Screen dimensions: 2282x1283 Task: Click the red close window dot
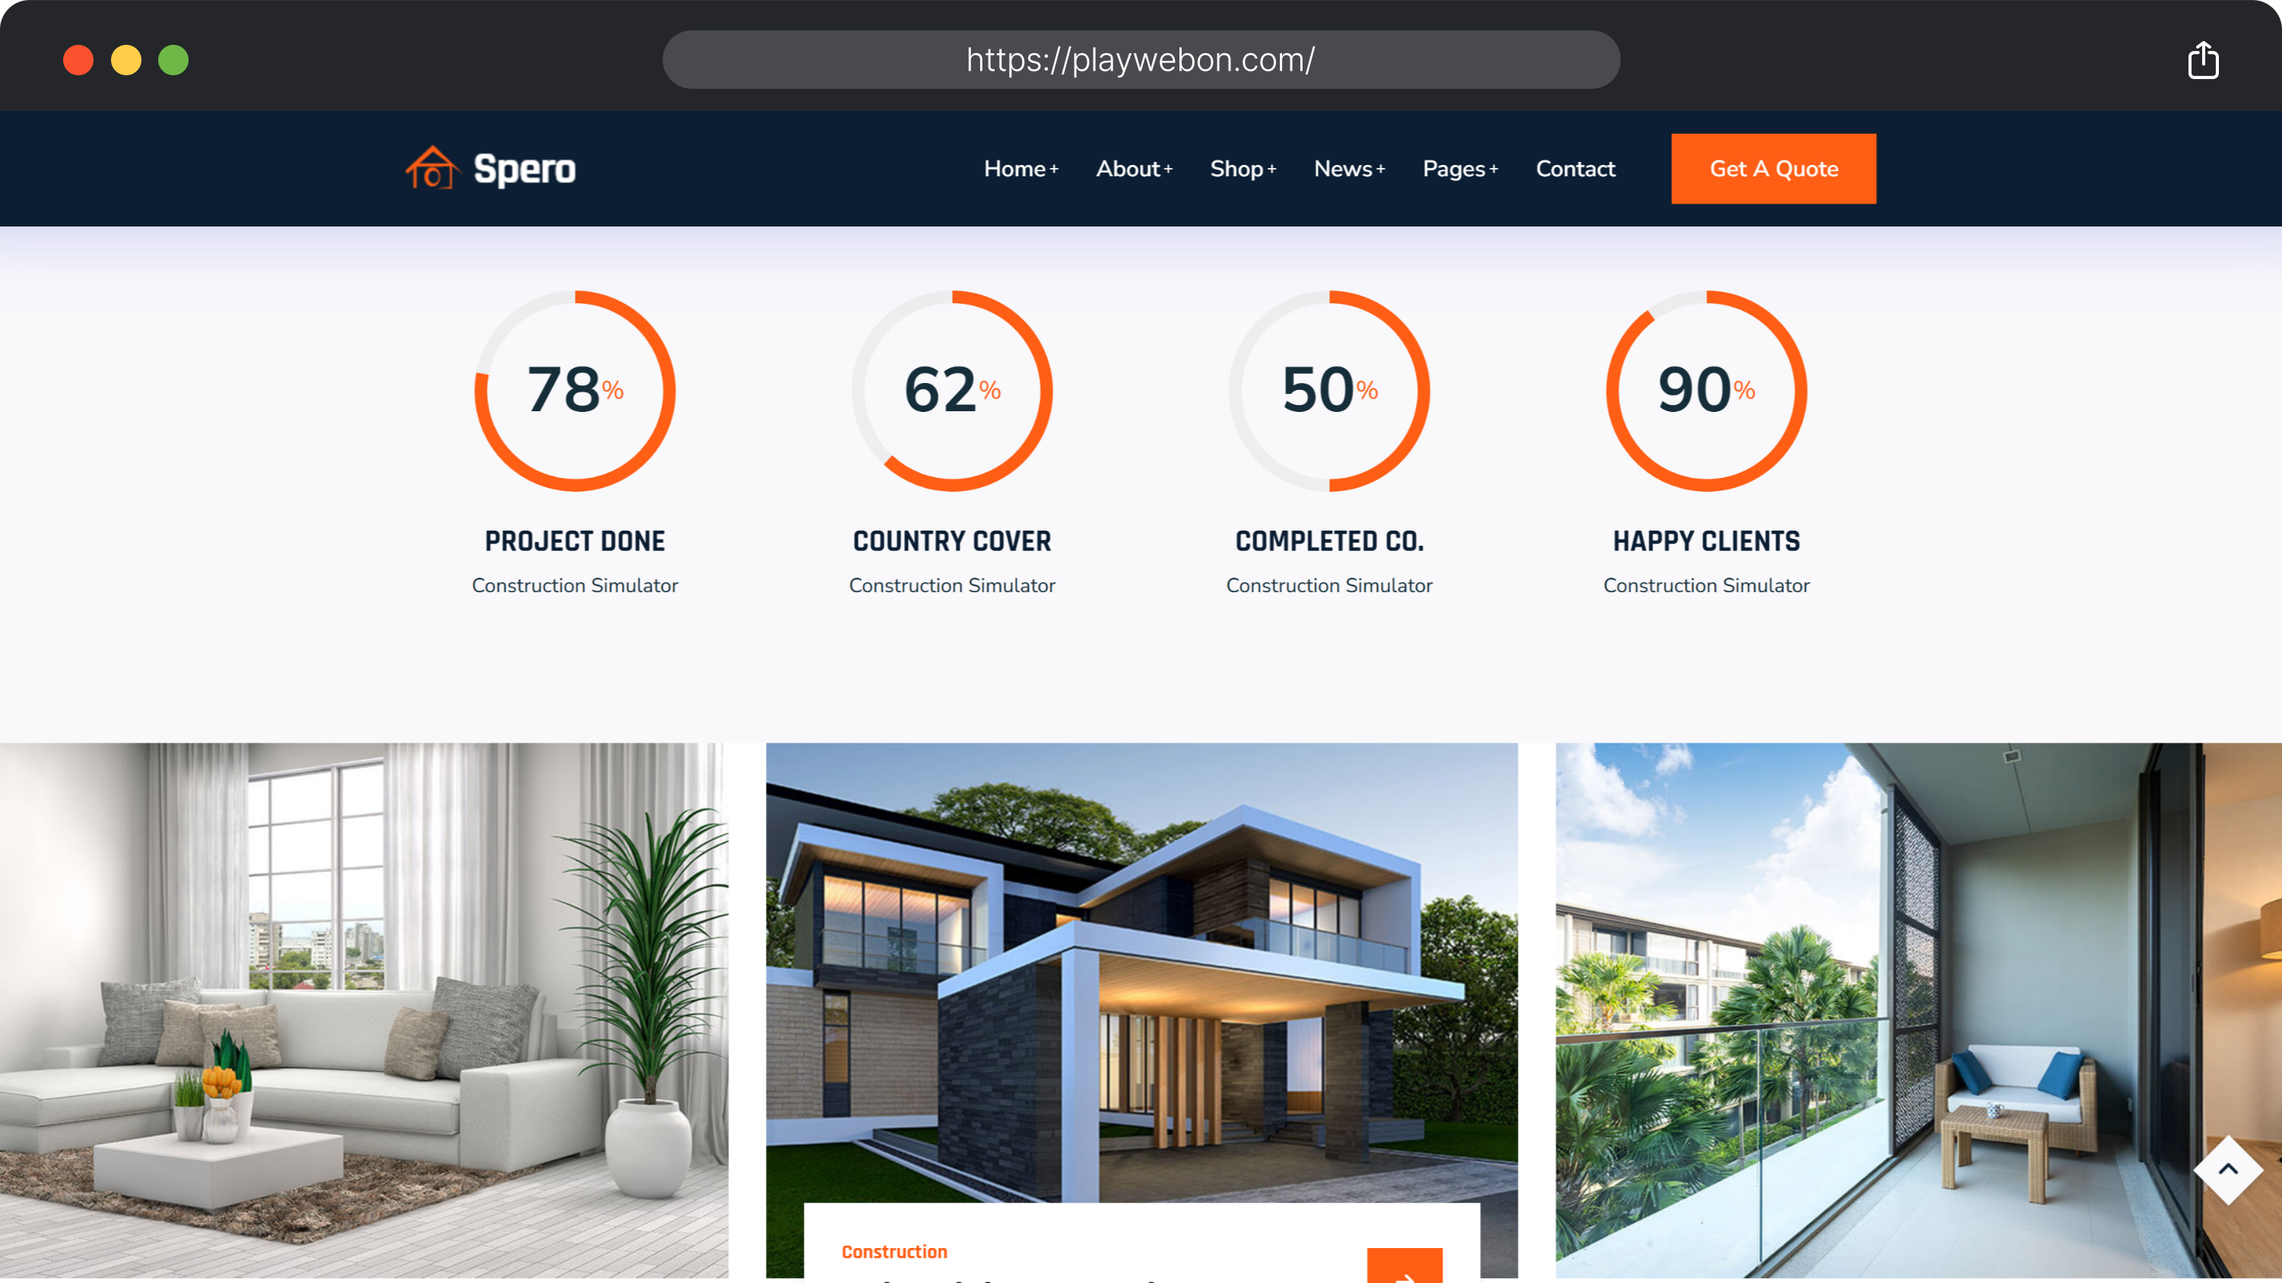[x=78, y=60]
